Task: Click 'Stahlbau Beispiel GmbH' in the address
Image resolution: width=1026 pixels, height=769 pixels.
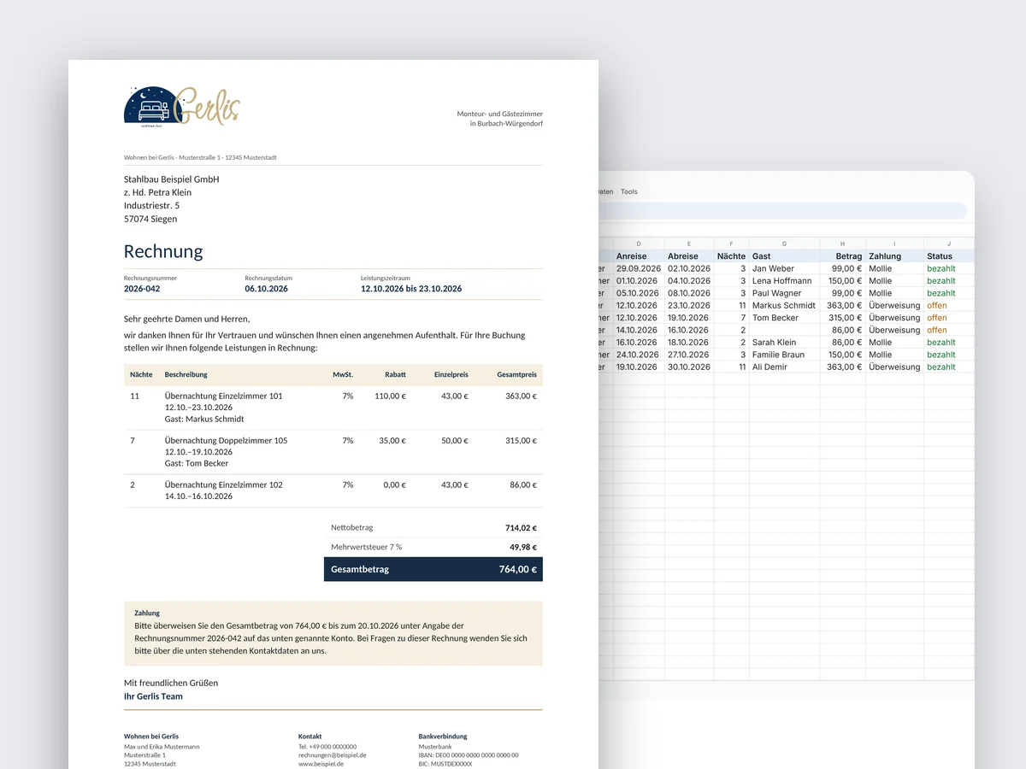Action: [172, 179]
